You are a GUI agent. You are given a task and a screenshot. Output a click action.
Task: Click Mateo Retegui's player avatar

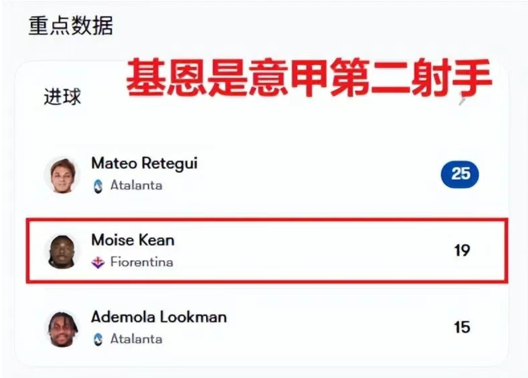click(62, 174)
